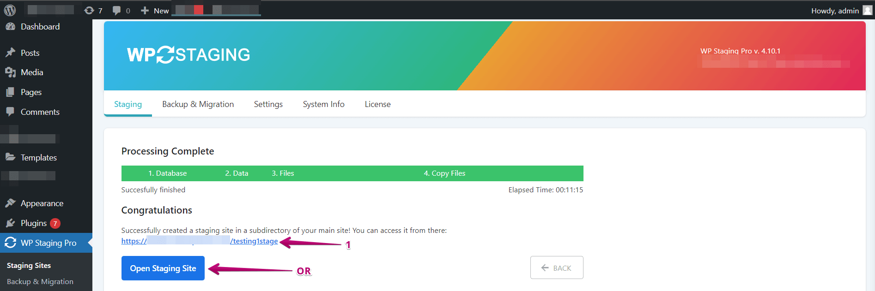The image size is (875, 291).
Task: Open the Settings tab
Action: 268,104
